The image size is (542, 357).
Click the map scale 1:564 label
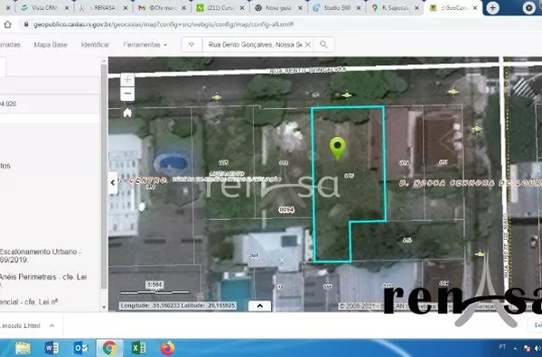(154, 285)
